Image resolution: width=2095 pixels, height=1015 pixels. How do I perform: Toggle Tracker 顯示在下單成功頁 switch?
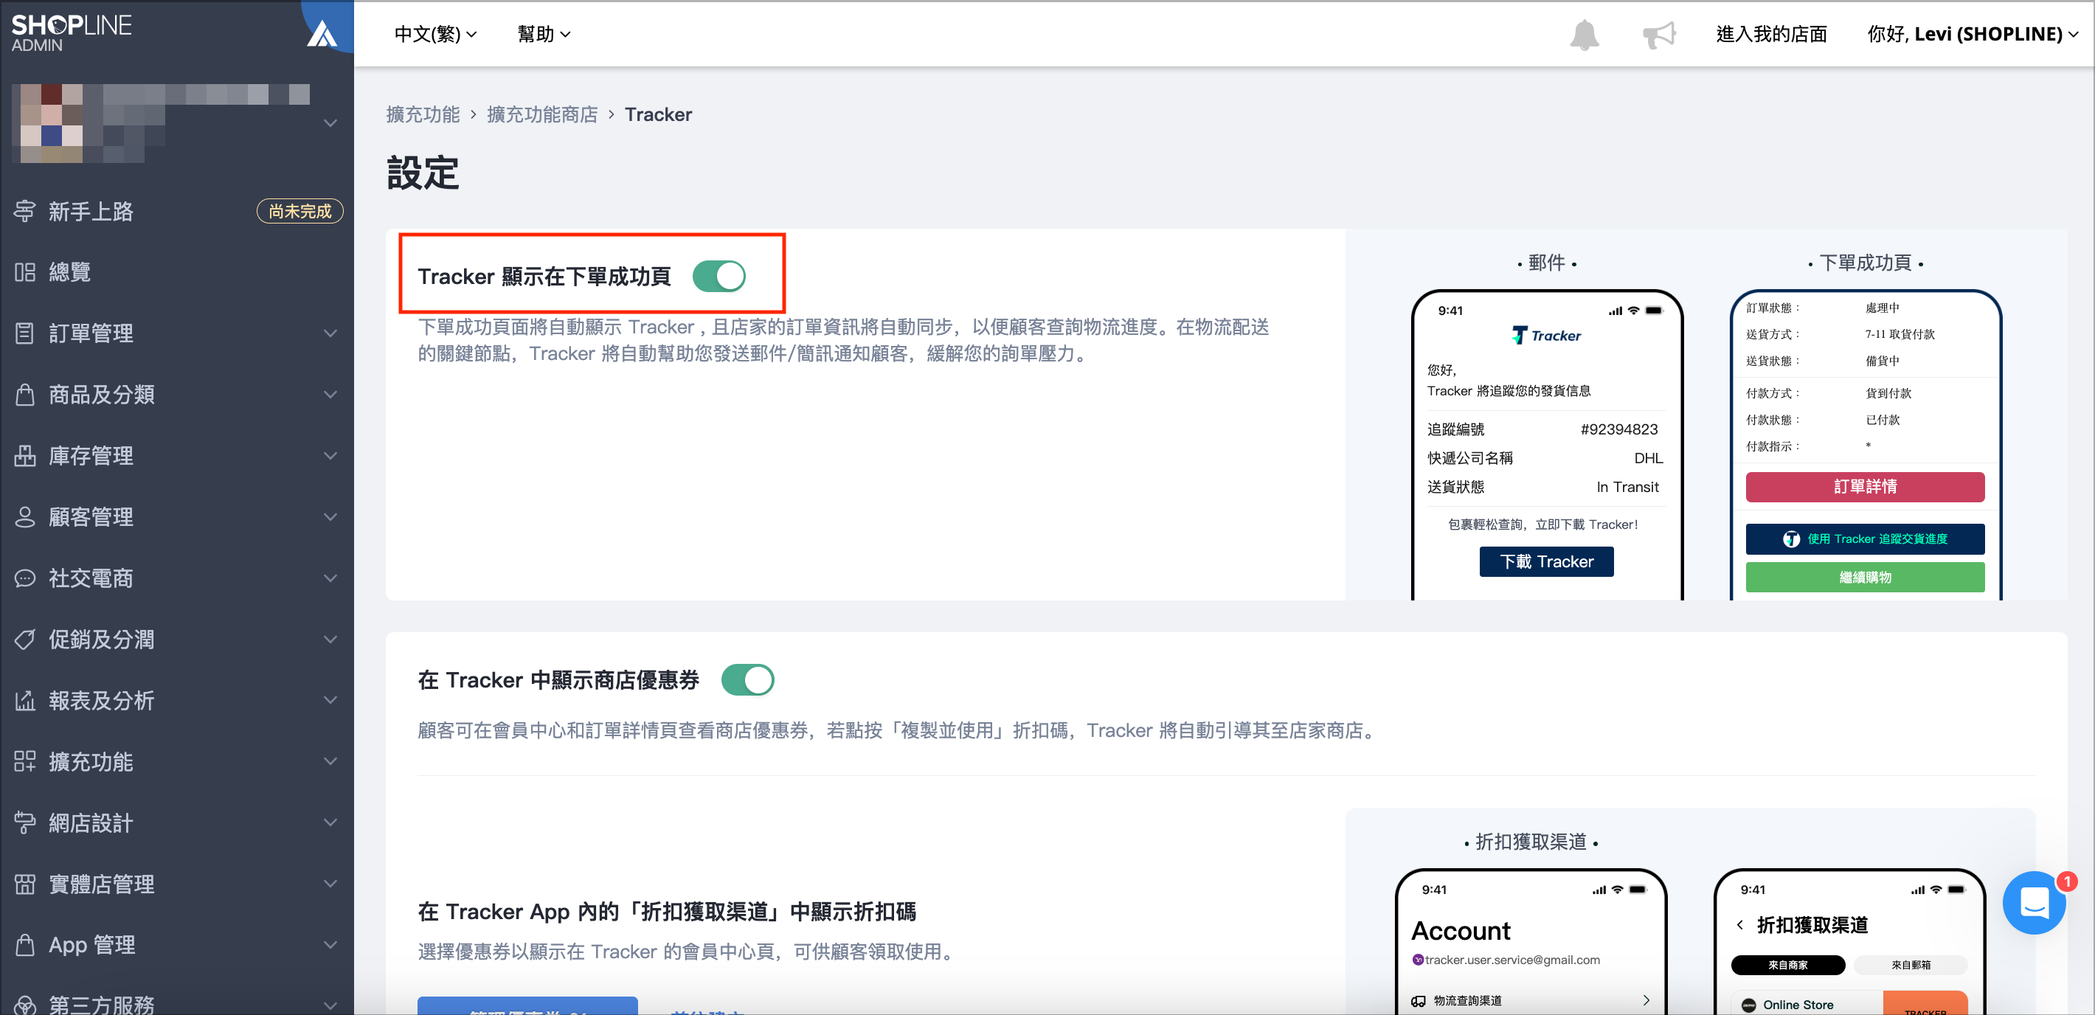(719, 277)
